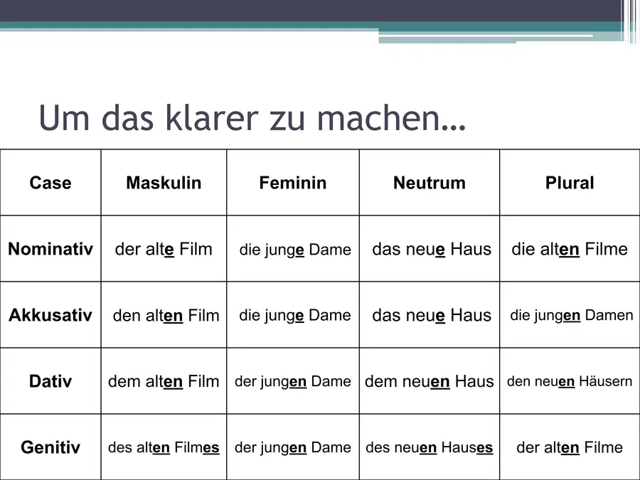Select the cell "den alten Film"
This screenshot has height=480, width=640.
pyautogui.click(x=164, y=315)
